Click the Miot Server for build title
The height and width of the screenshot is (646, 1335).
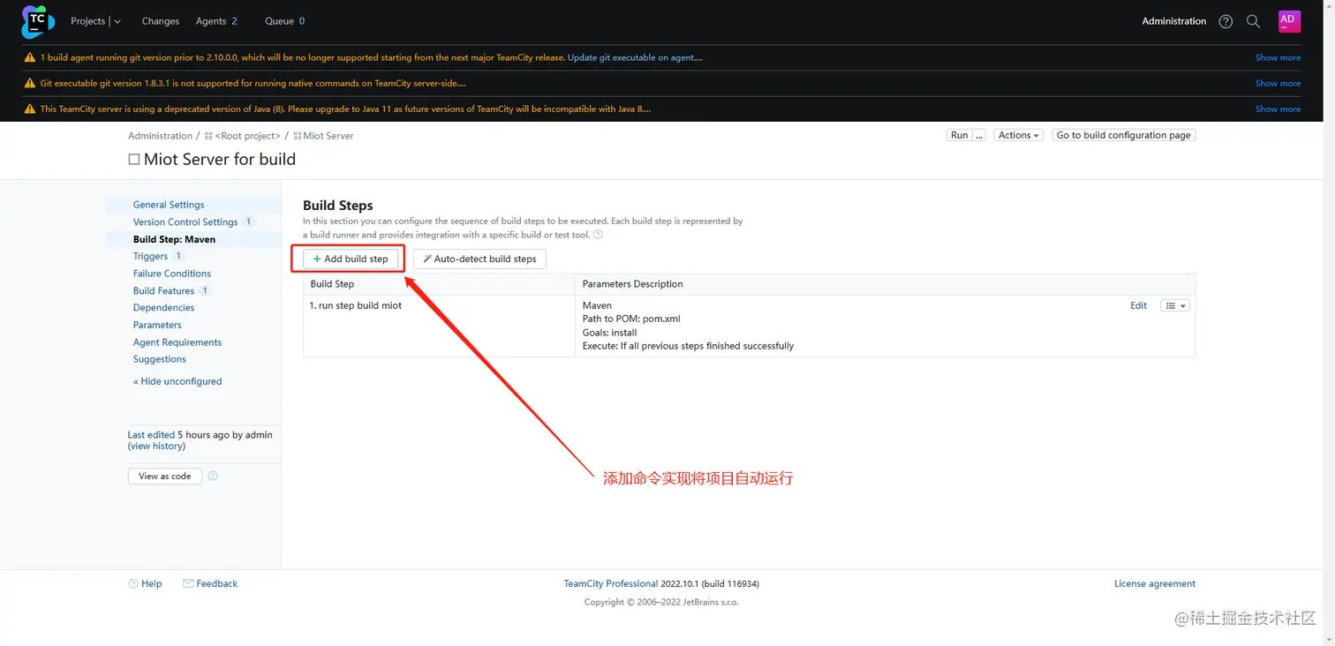click(x=220, y=160)
